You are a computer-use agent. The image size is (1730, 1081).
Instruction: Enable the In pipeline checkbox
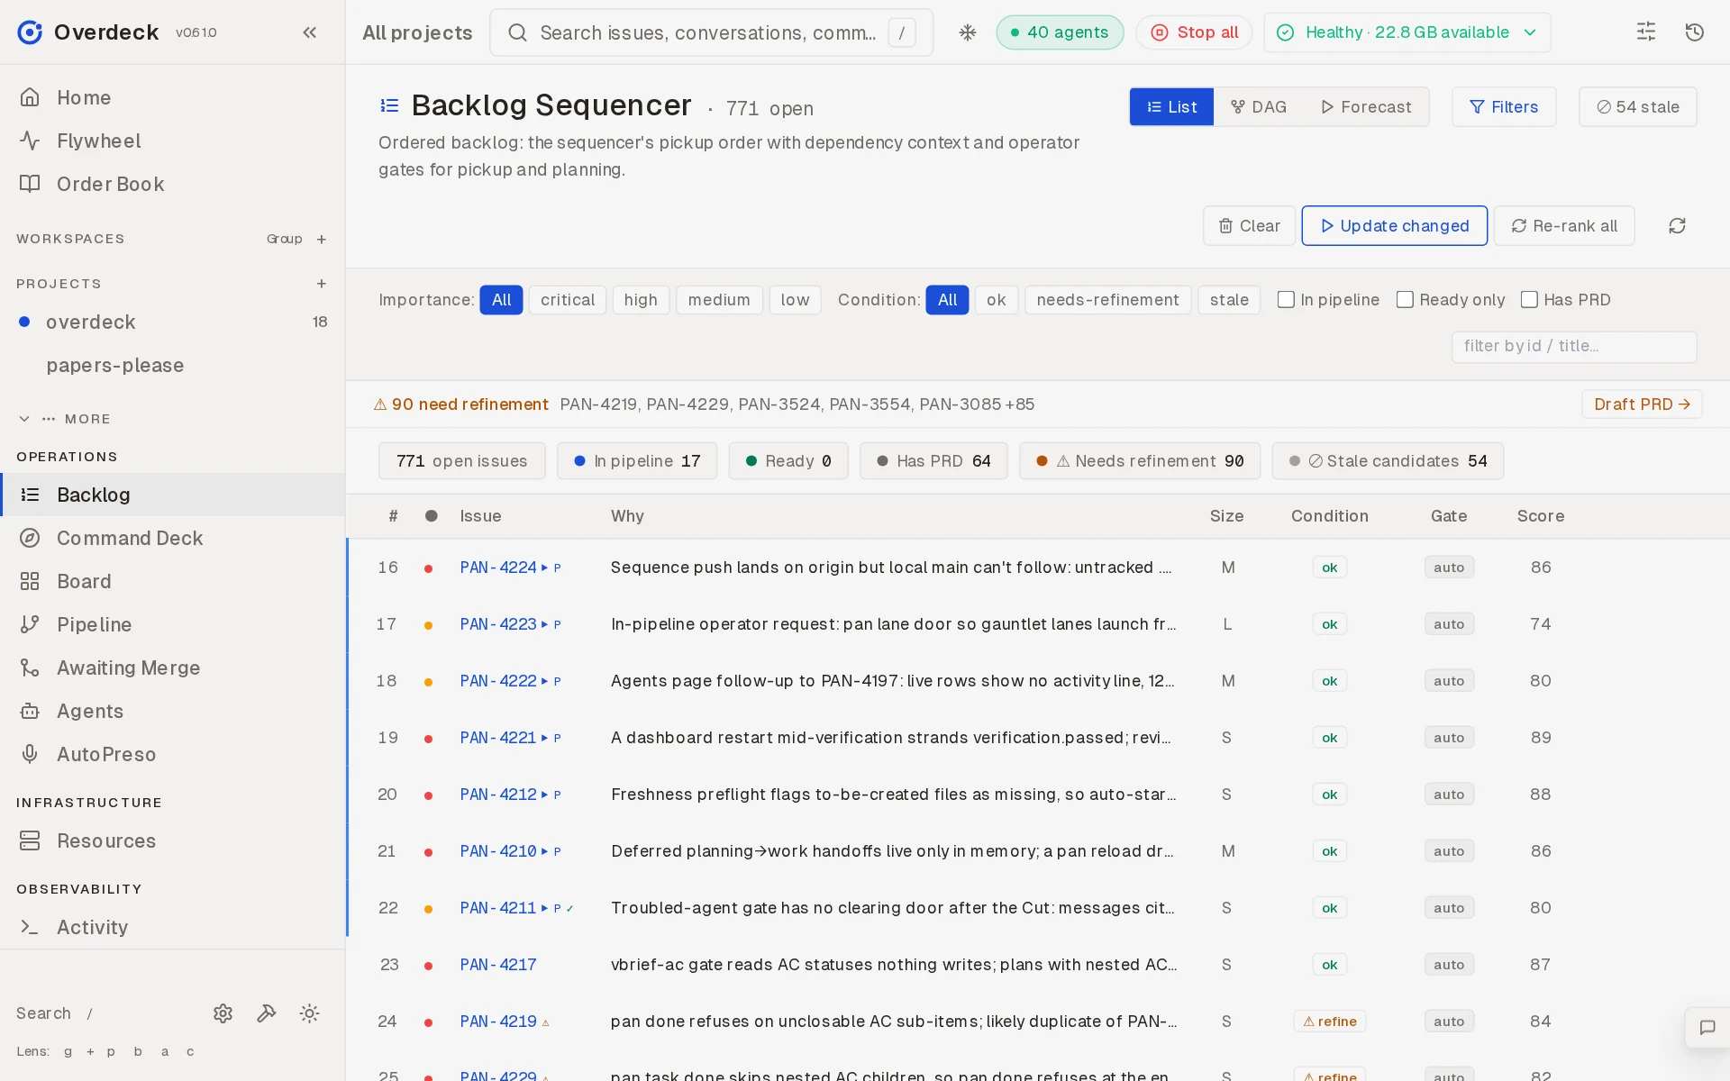[x=1287, y=300]
